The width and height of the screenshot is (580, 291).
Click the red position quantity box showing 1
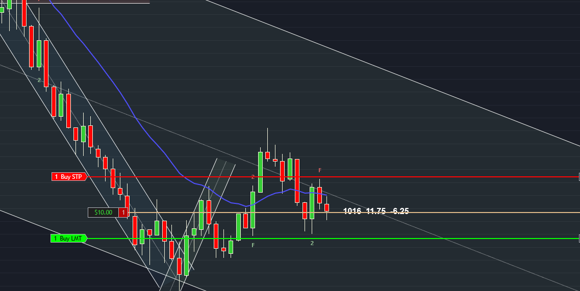[123, 212]
